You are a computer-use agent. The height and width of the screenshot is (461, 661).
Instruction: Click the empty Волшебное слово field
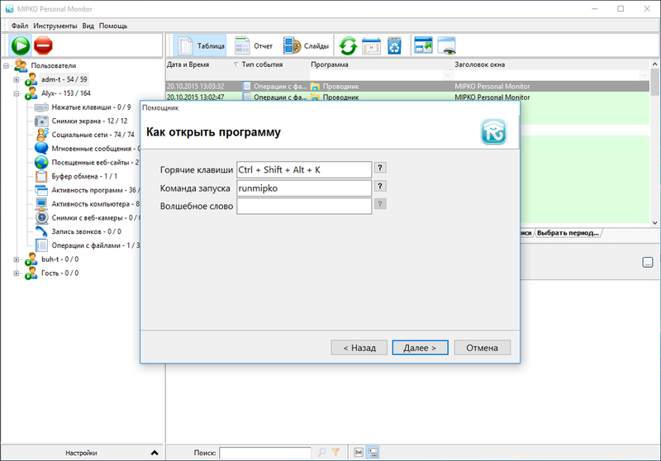pyautogui.click(x=304, y=207)
